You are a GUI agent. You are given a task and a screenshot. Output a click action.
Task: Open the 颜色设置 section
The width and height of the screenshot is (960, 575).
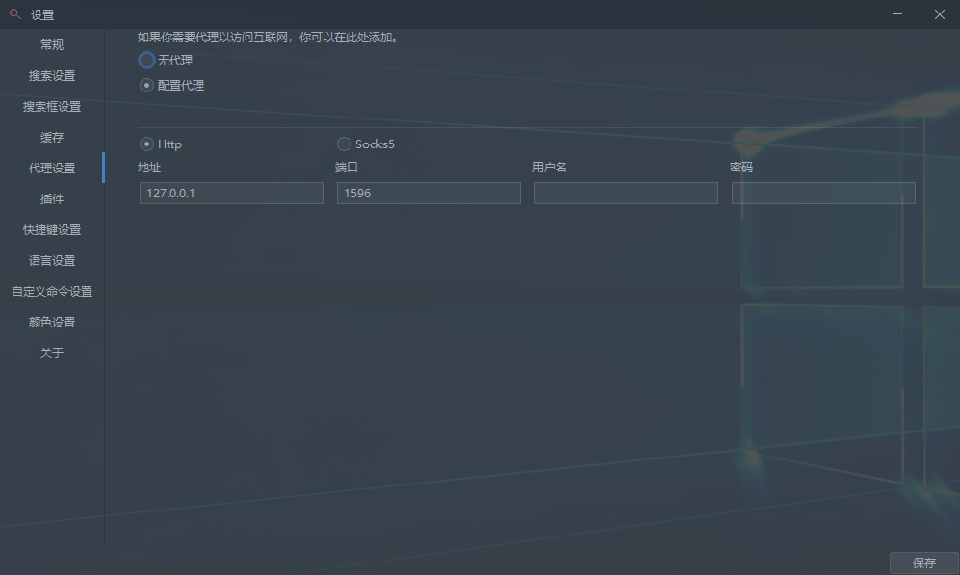pyautogui.click(x=52, y=322)
